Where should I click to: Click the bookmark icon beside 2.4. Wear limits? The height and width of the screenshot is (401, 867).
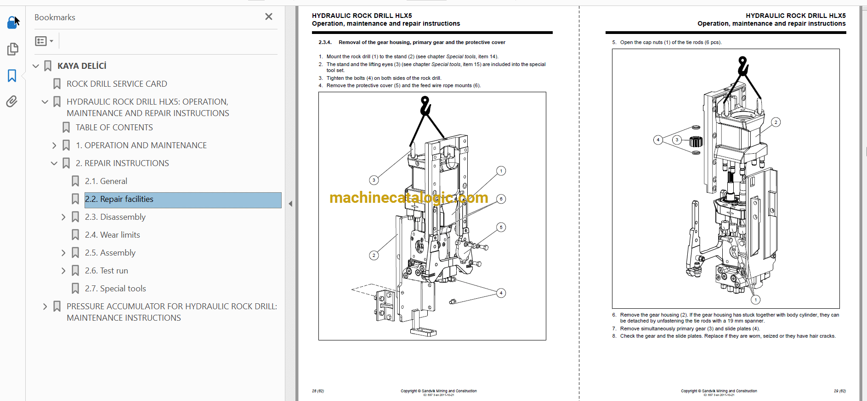pyautogui.click(x=75, y=235)
